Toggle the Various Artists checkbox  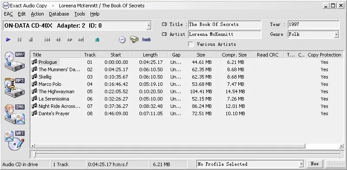pyautogui.click(x=191, y=44)
